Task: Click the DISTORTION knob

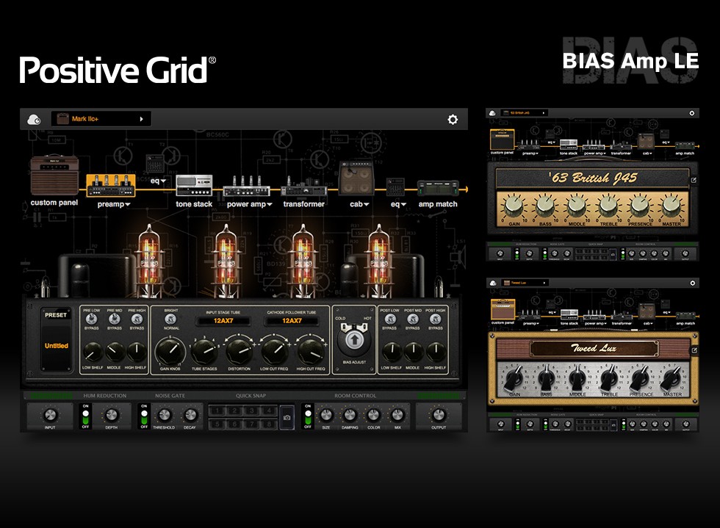Action: [x=239, y=352]
